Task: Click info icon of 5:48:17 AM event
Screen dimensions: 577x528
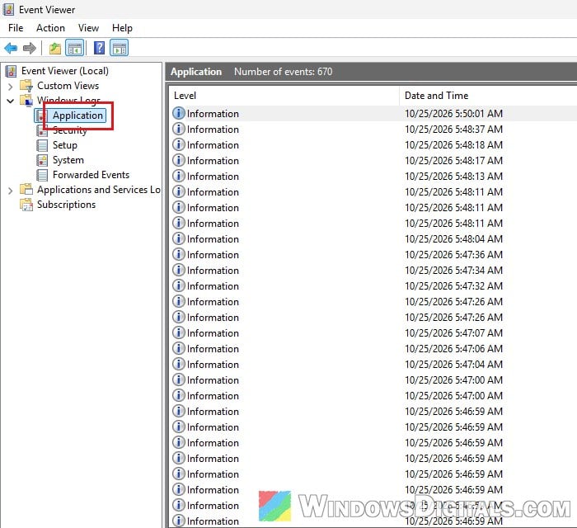Action: pos(179,160)
